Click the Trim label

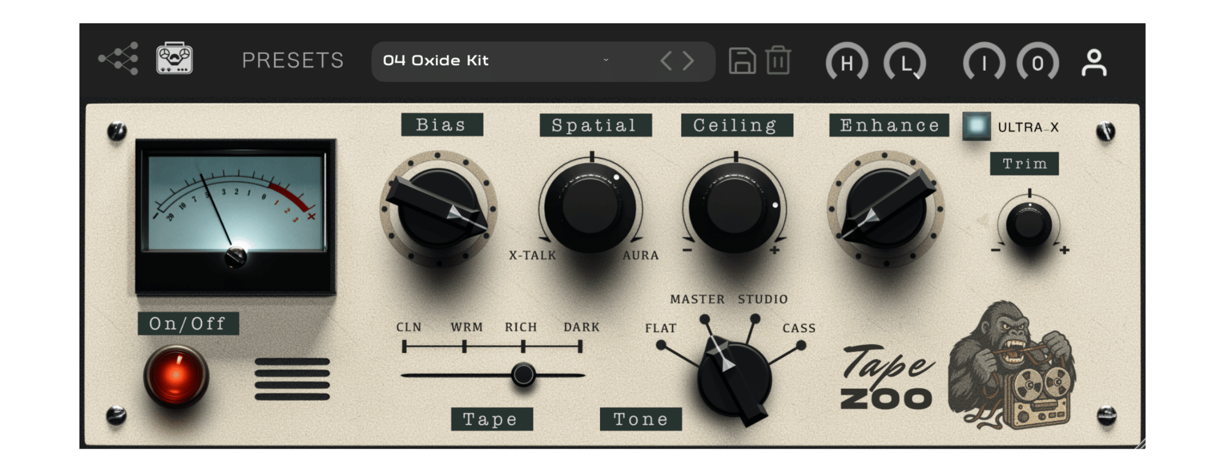(1024, 163)
